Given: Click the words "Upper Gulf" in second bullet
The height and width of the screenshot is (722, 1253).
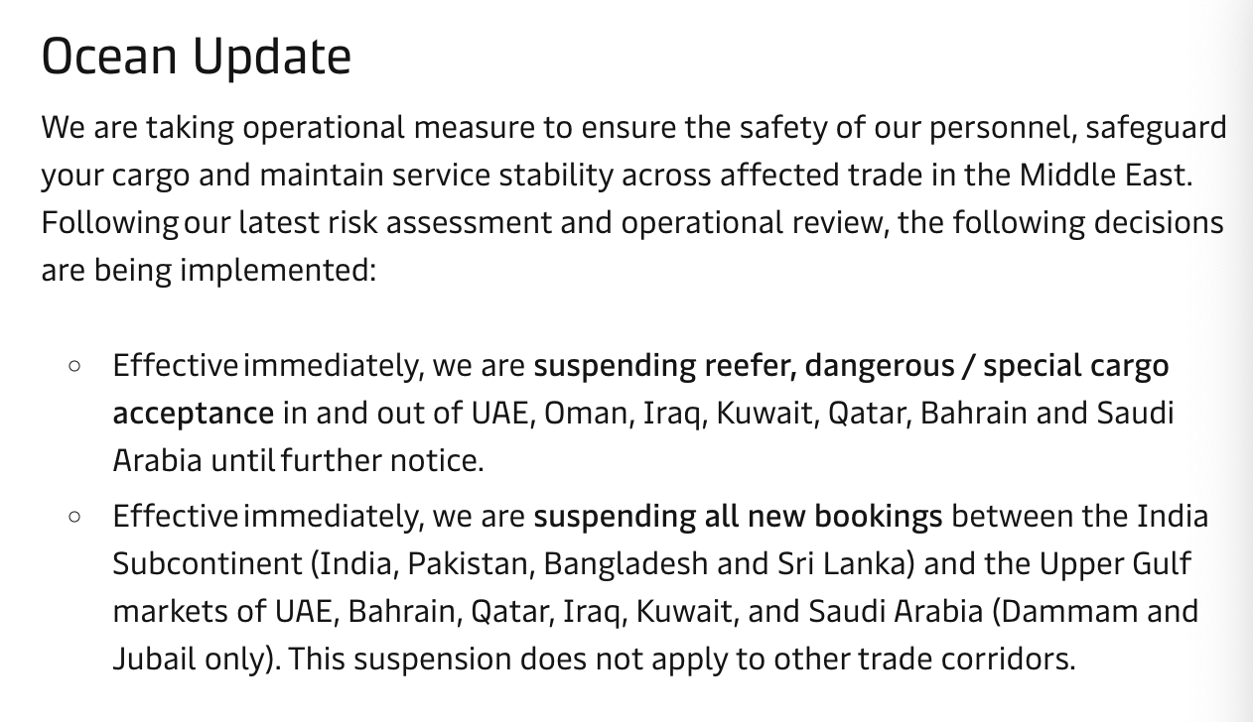Looking at the screenshot, I should click(x=1115, y=563).
